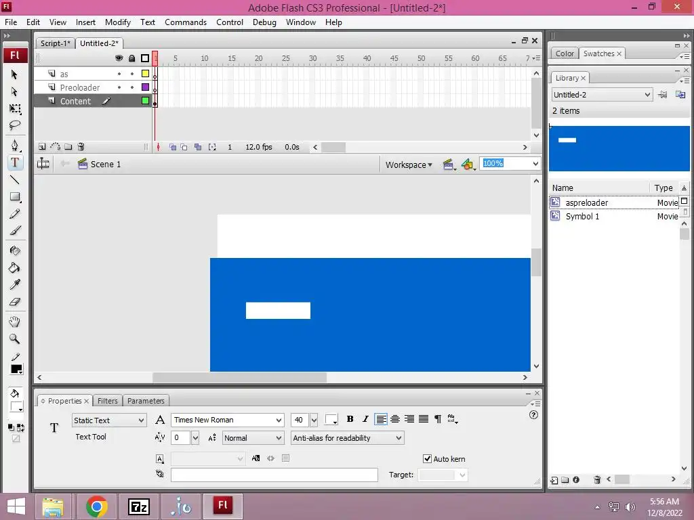
Task: Select the Pen tool
Action: [x=15, y=146]
